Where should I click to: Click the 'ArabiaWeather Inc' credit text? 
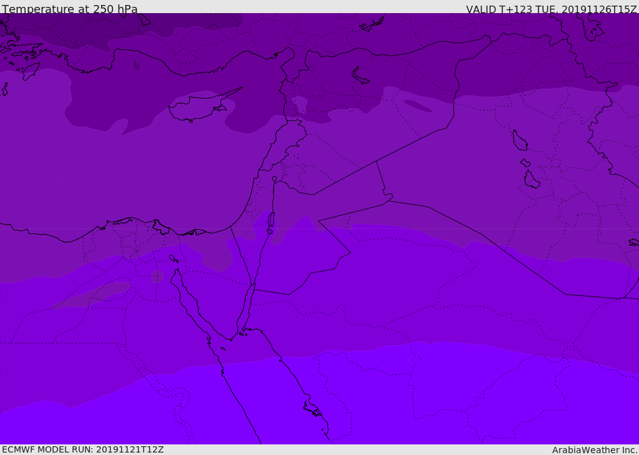[595, 450]
